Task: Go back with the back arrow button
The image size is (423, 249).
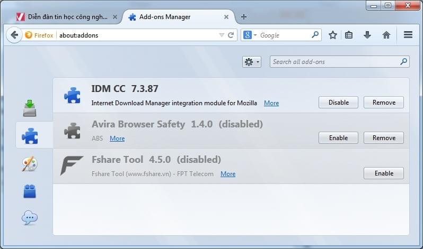Action: 14,35
